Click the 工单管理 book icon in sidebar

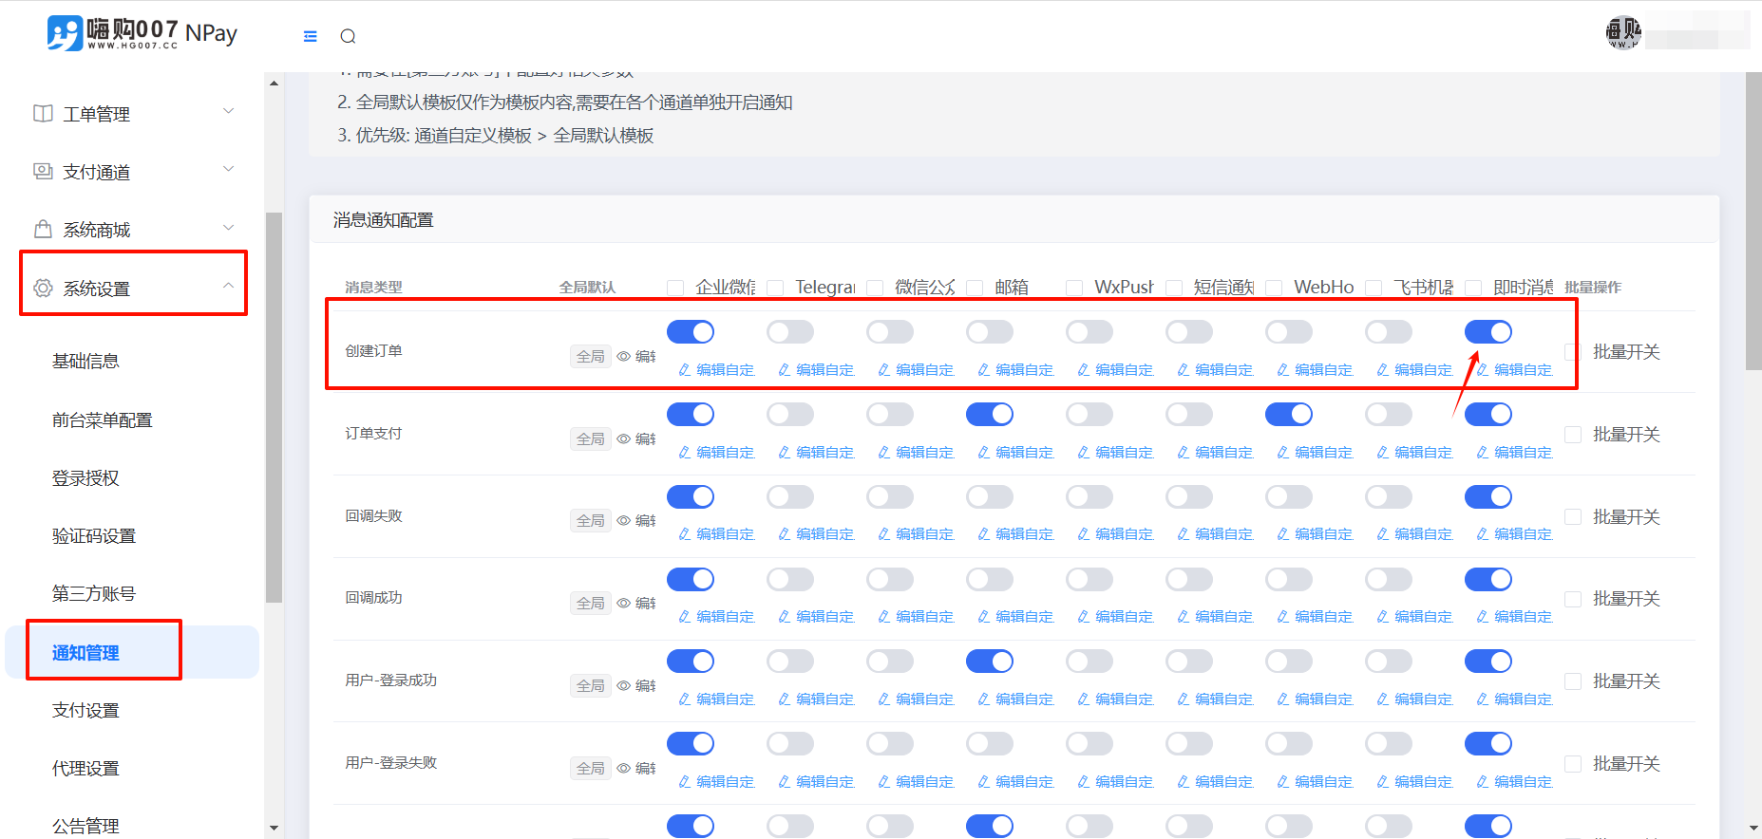click(x=43, y=114)
